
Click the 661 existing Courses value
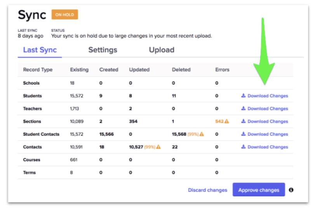tap(73, 160)
